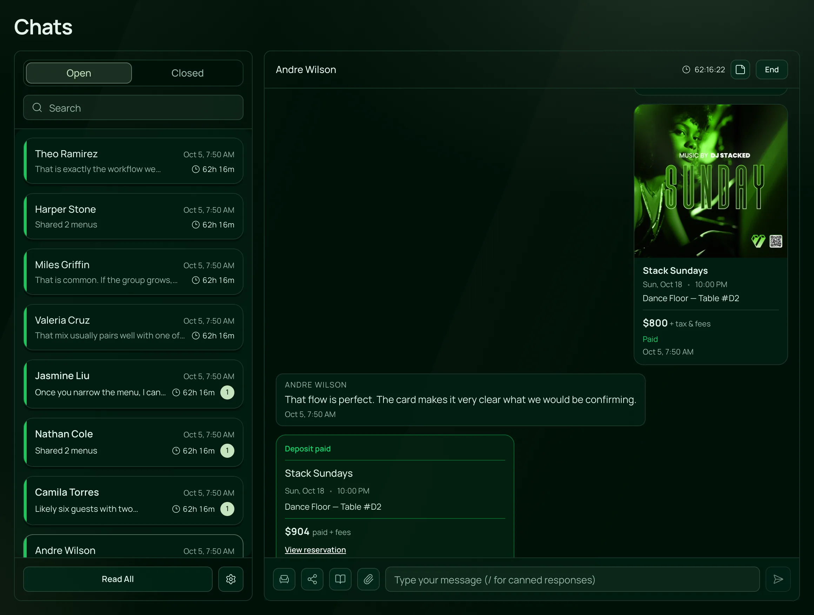Click Andre Wilson's 'That flow is perfect' message
The image size is (814, 615).
tap(460, 399)
